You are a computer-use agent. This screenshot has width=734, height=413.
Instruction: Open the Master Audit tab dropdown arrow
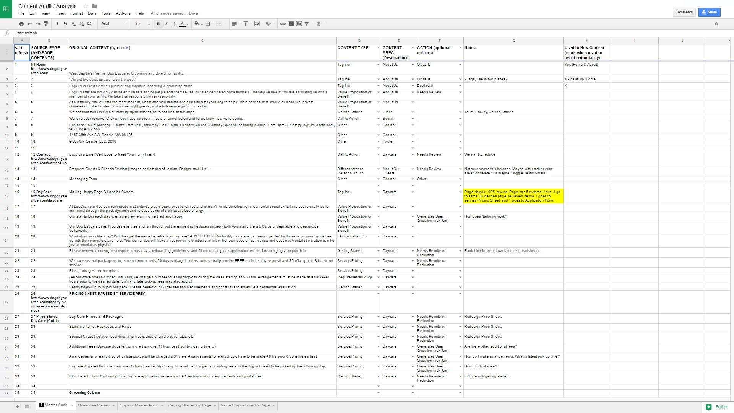coord(72,405)
